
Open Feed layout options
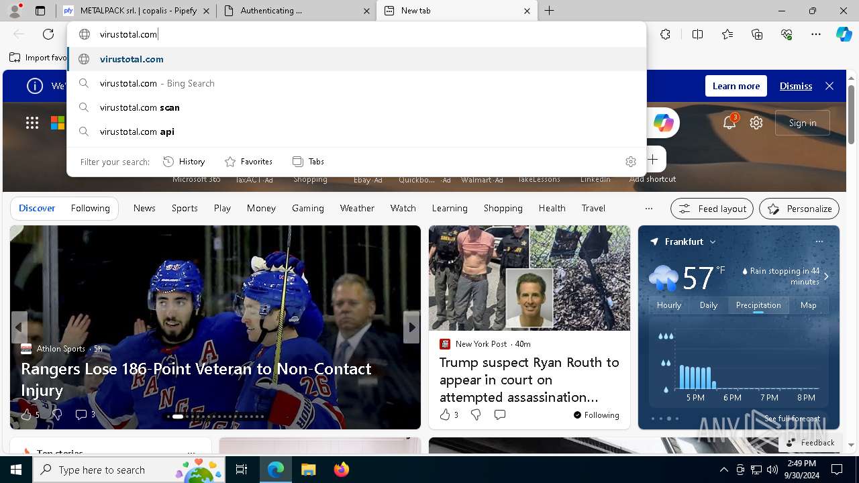(x=712, y=209)
